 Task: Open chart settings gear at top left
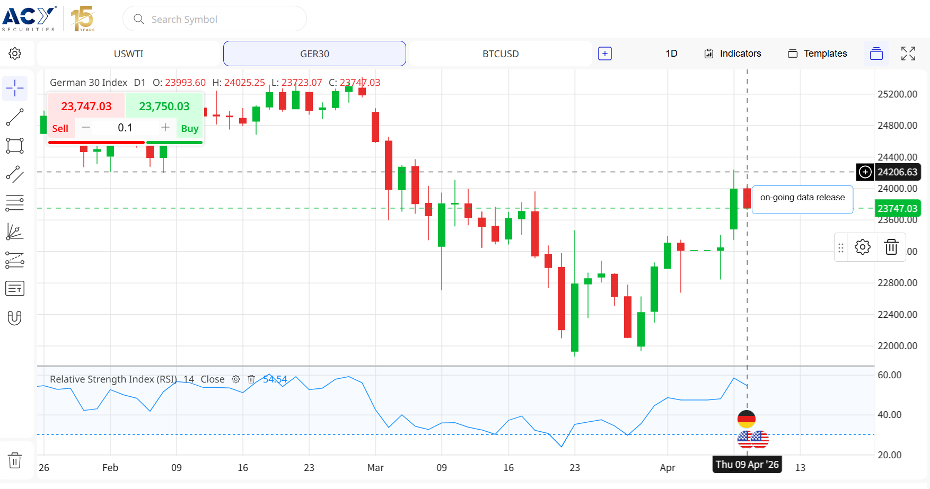[x=15, y=54]
